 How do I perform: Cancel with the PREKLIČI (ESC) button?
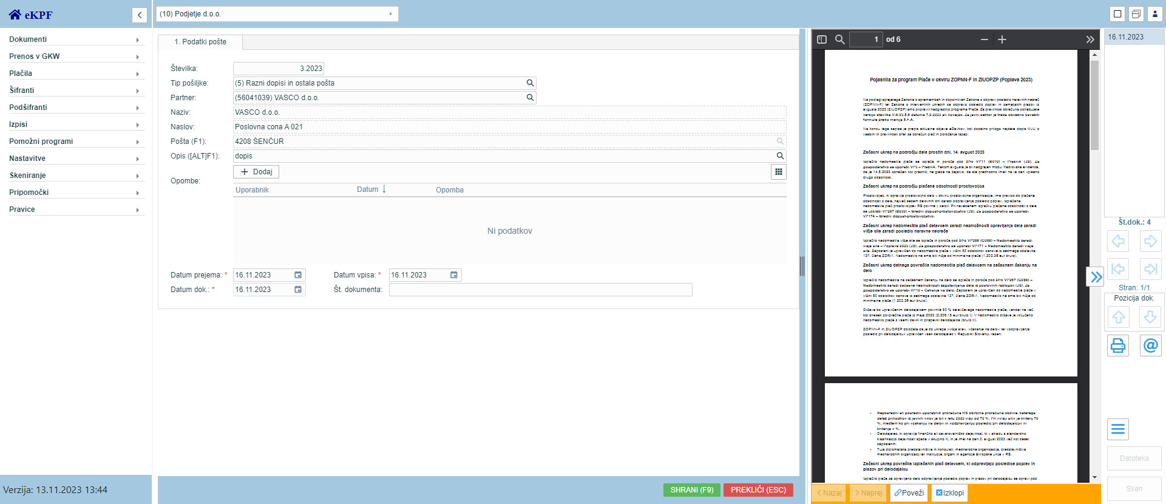tap(758, 490)
